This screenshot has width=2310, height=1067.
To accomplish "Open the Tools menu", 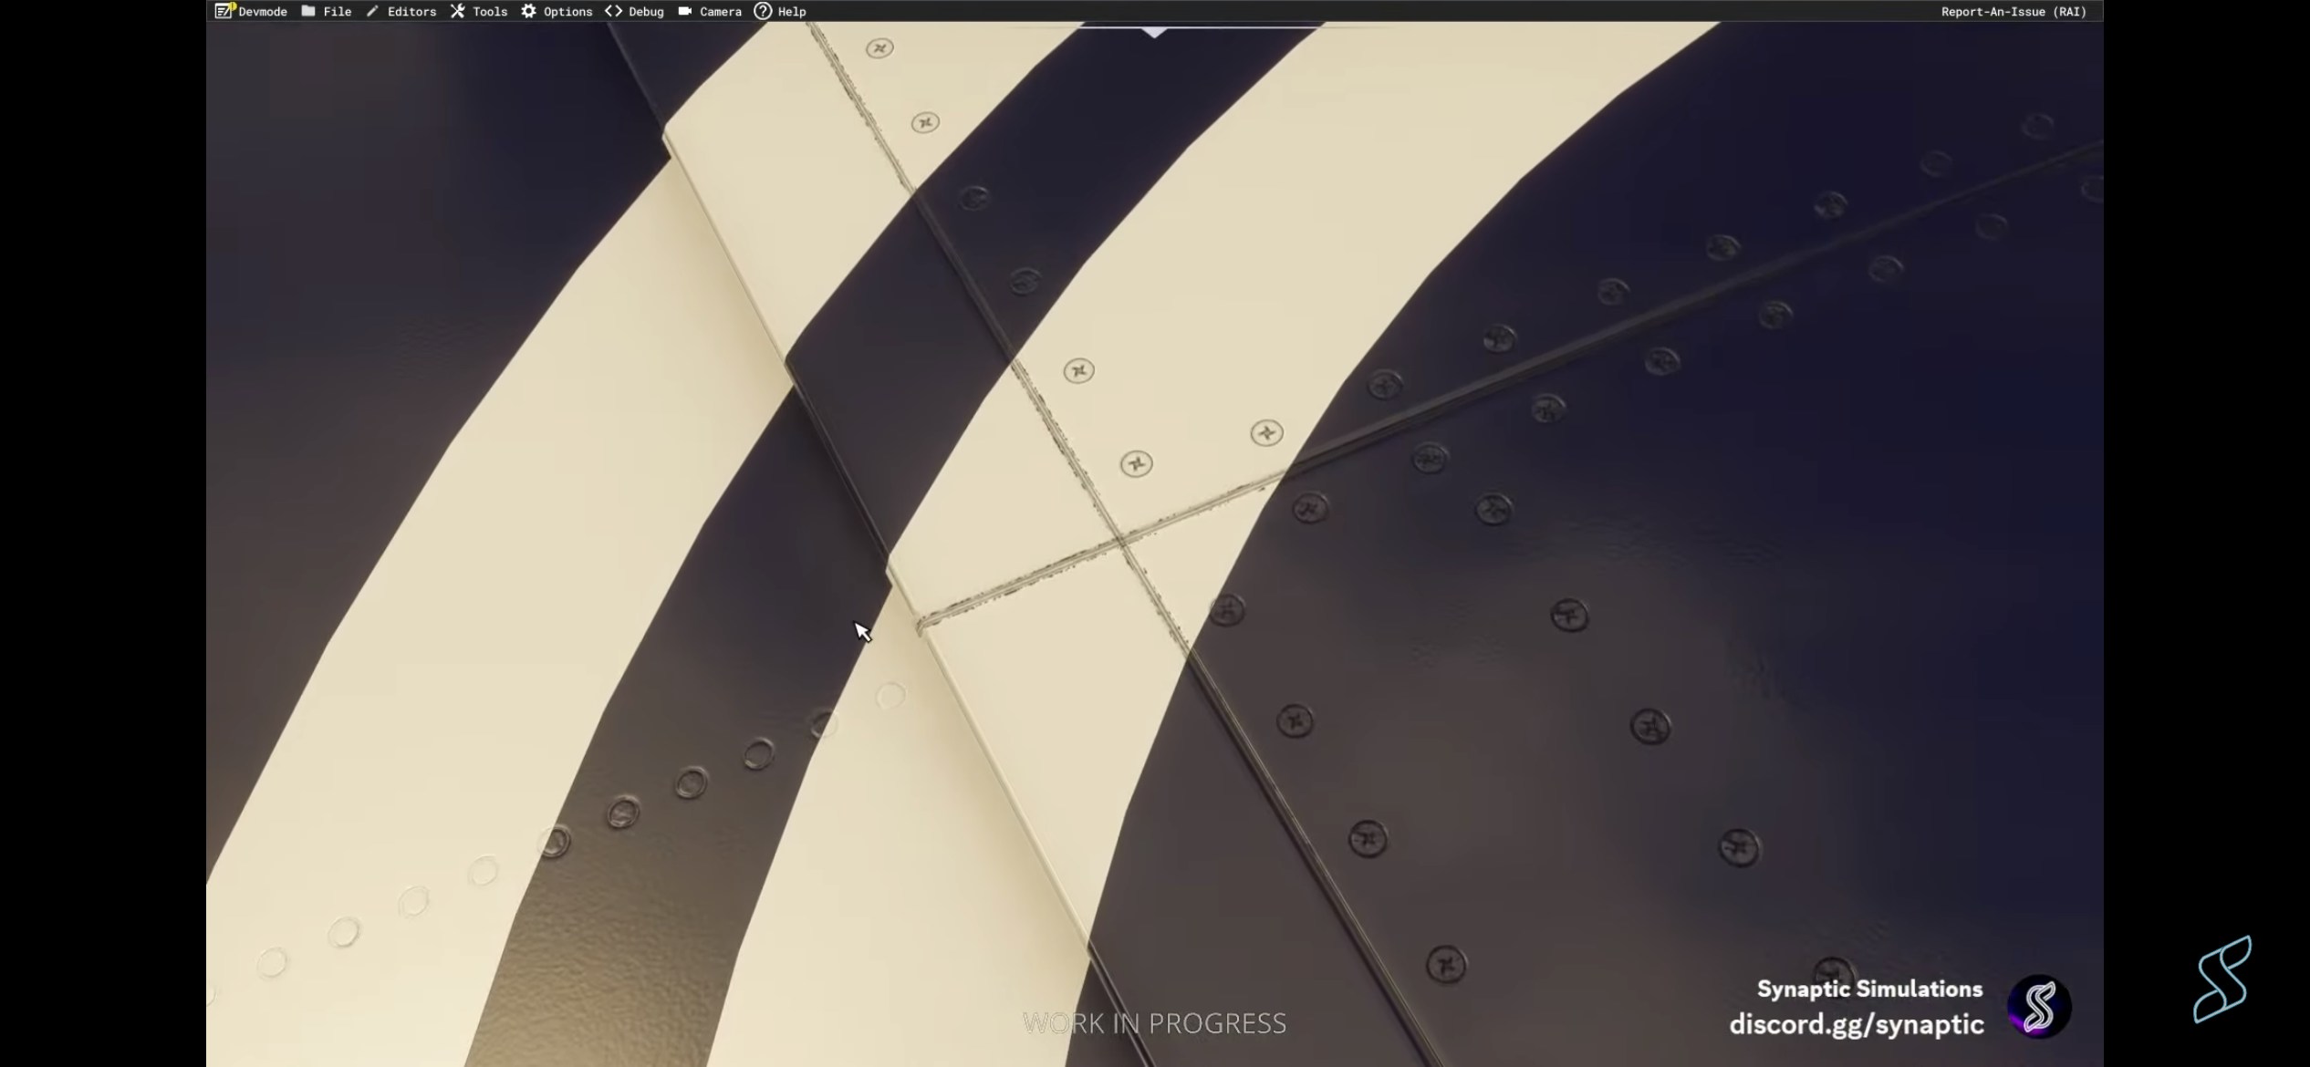I will click(490, 12).
